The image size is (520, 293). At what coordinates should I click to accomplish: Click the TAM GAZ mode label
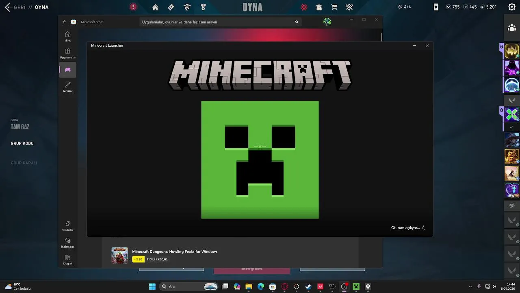point(20,127)
